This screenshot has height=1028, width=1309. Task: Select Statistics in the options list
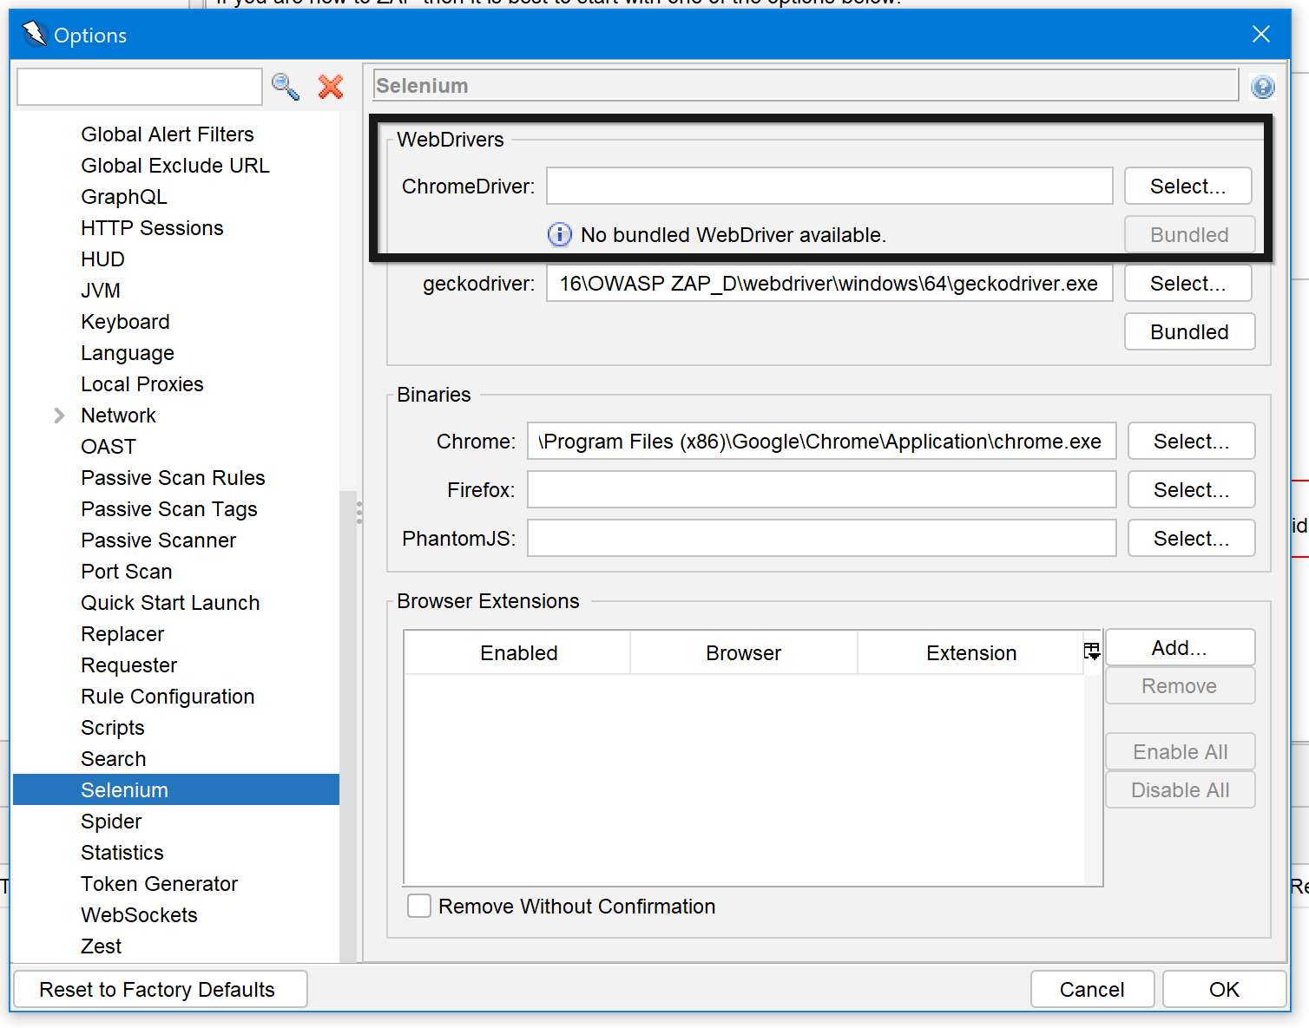[x=122, y=852]
